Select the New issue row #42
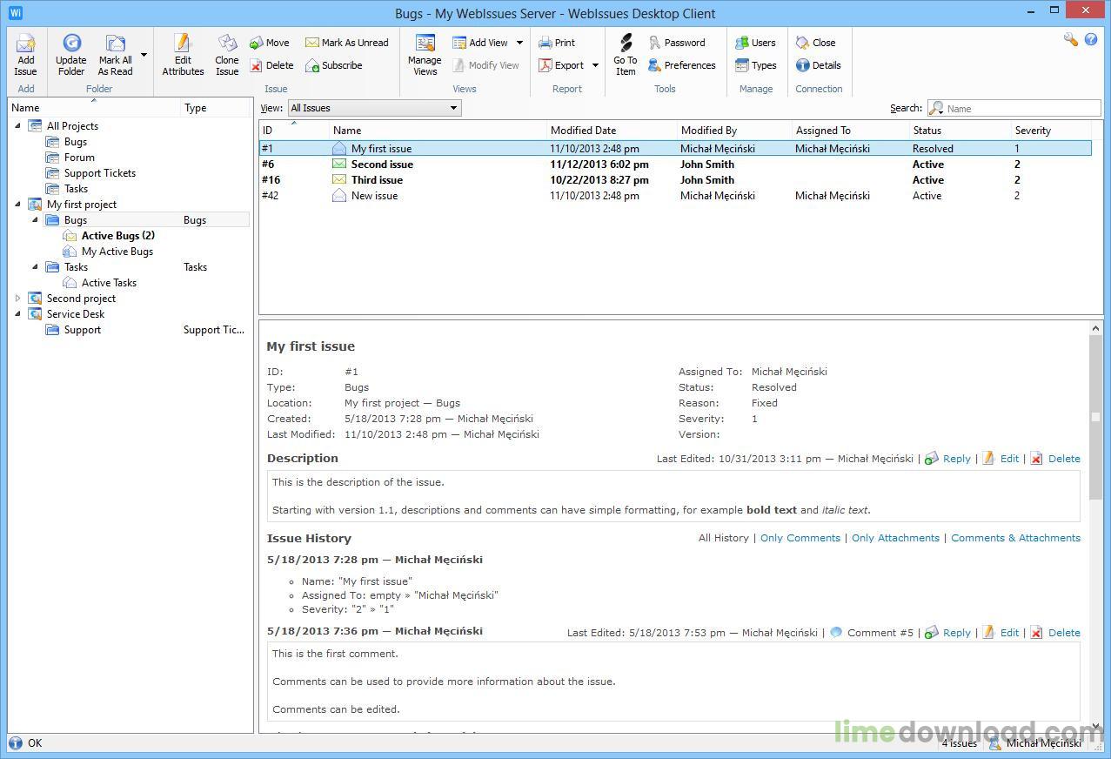This screenshot has width=1111, height=759. click(675, 196)
